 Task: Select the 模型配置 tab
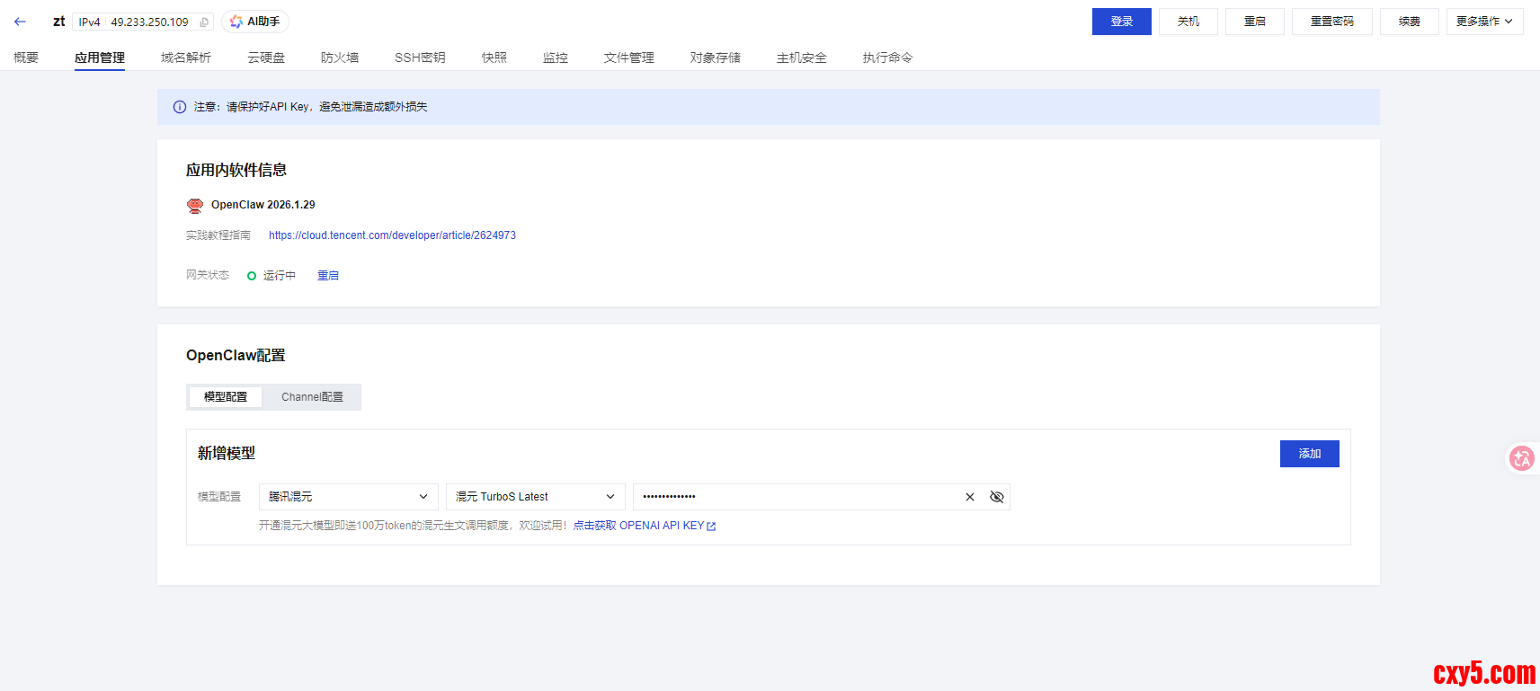pyautogui.click(x=226, y=397)
